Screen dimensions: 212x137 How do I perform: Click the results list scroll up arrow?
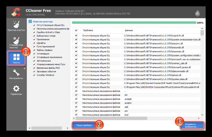point(202,29)
